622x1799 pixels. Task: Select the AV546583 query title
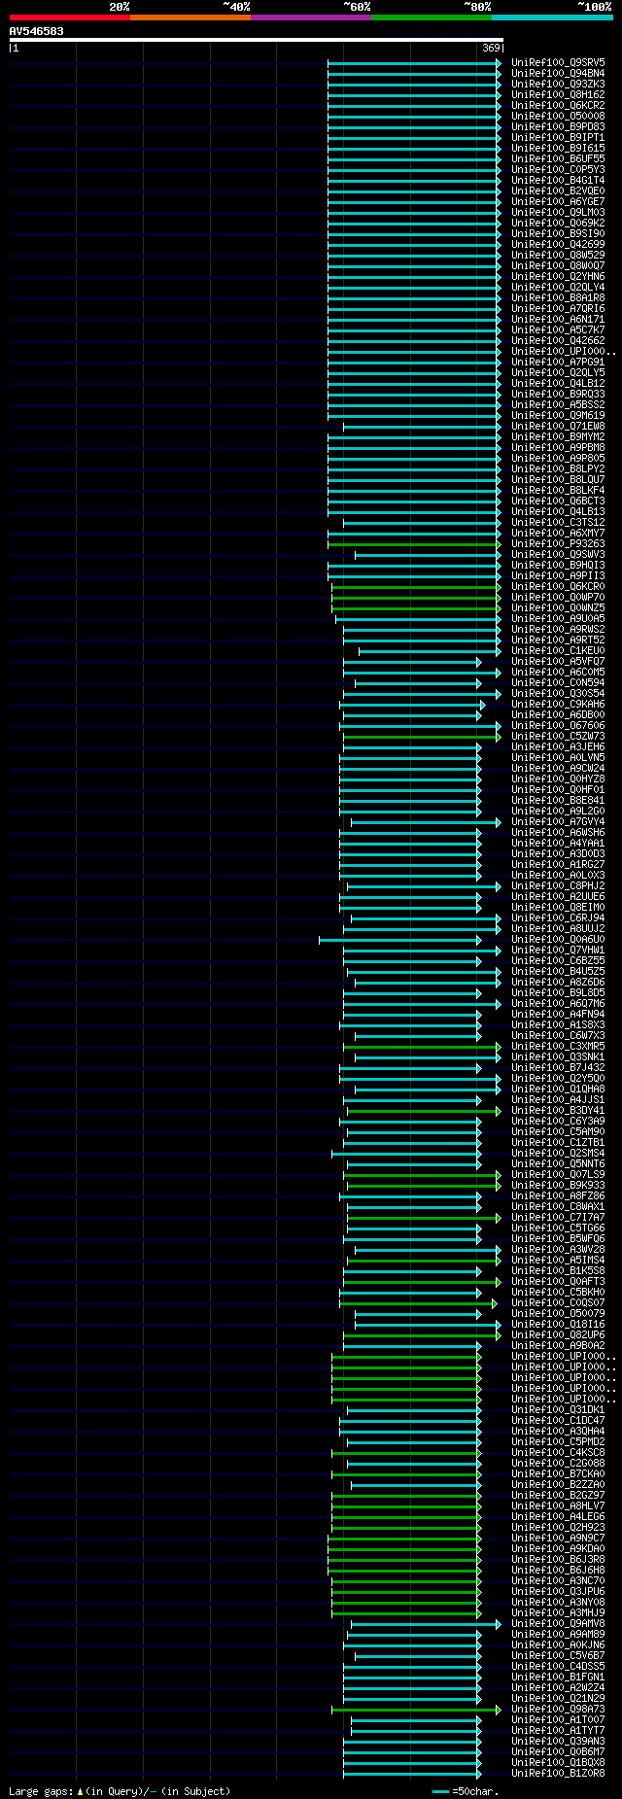point(36,31)
